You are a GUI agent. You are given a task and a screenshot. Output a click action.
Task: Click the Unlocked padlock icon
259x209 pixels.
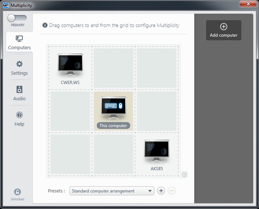17,192
